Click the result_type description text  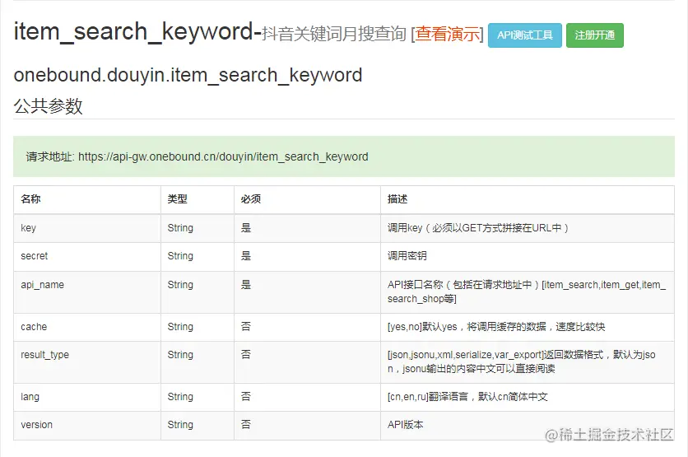coord(522,361)
